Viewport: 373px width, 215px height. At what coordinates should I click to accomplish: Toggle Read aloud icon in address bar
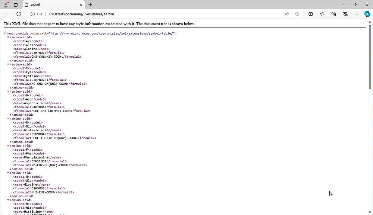tap(286, 14)
